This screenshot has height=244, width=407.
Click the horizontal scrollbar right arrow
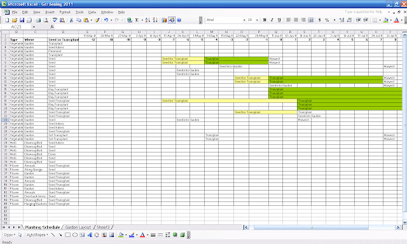[x=397, y=227]
